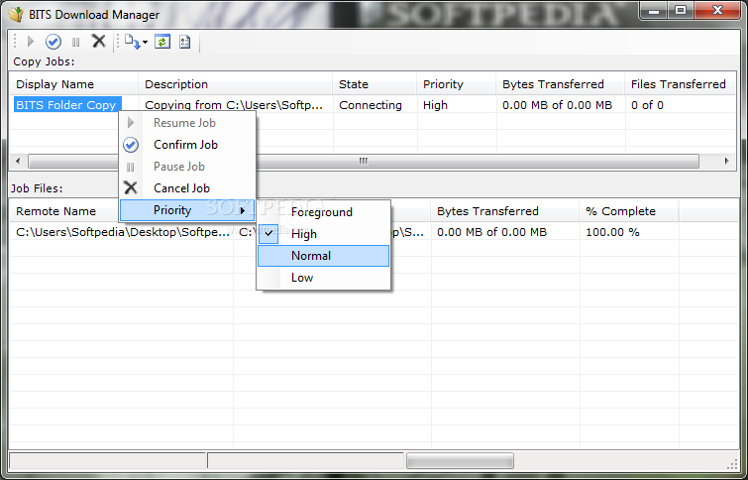Click the BITS Download Manager title bar icon
This screenshot has height=480, width=748.
point(16,14)
